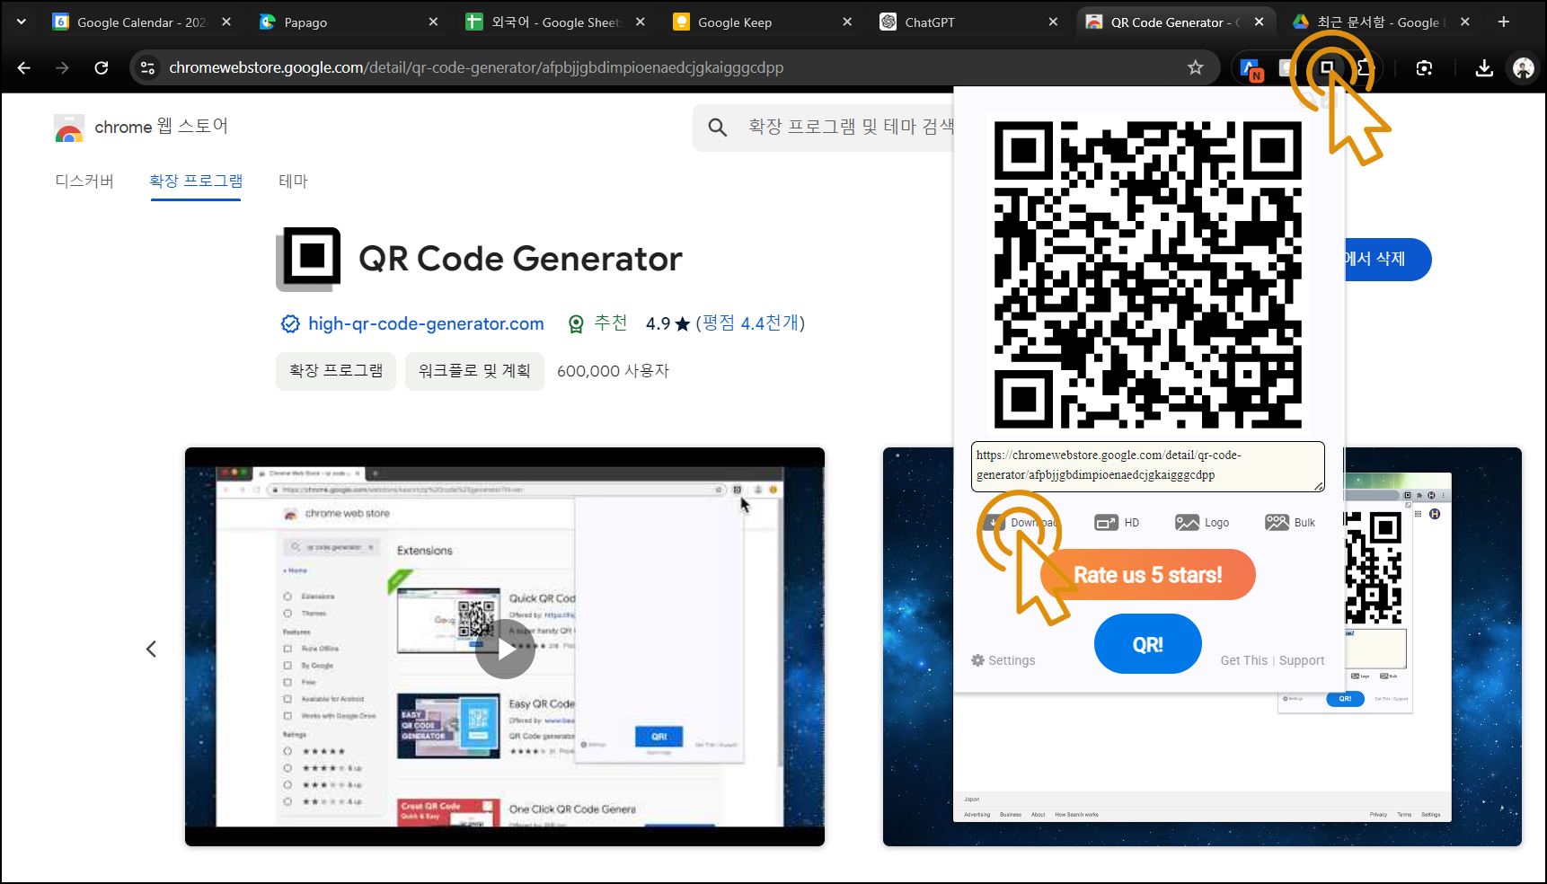This screenshot has height=884, width=1547.
Task: Click the 워크플로 및 계획 category chip
Action: tap(474, 371)
